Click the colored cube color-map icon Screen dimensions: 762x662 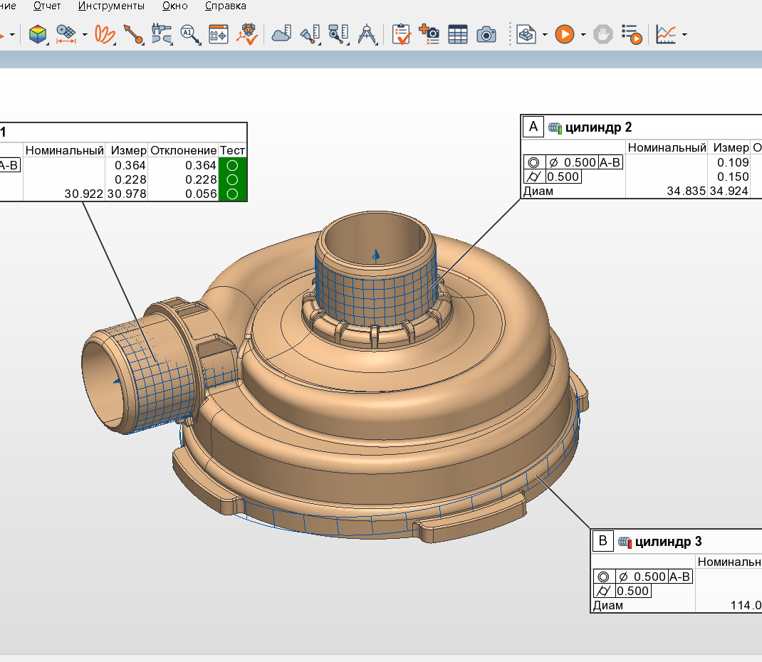pos(38,34)
